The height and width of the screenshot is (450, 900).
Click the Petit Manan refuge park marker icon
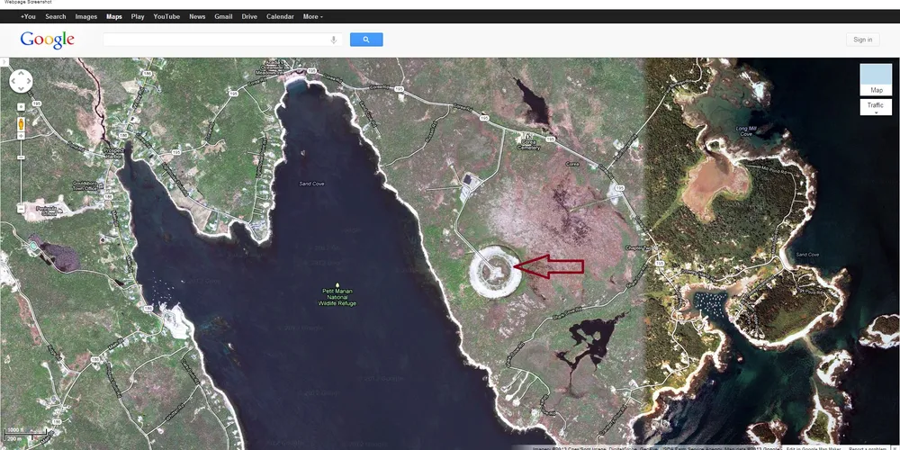click(x=337, y=284)
